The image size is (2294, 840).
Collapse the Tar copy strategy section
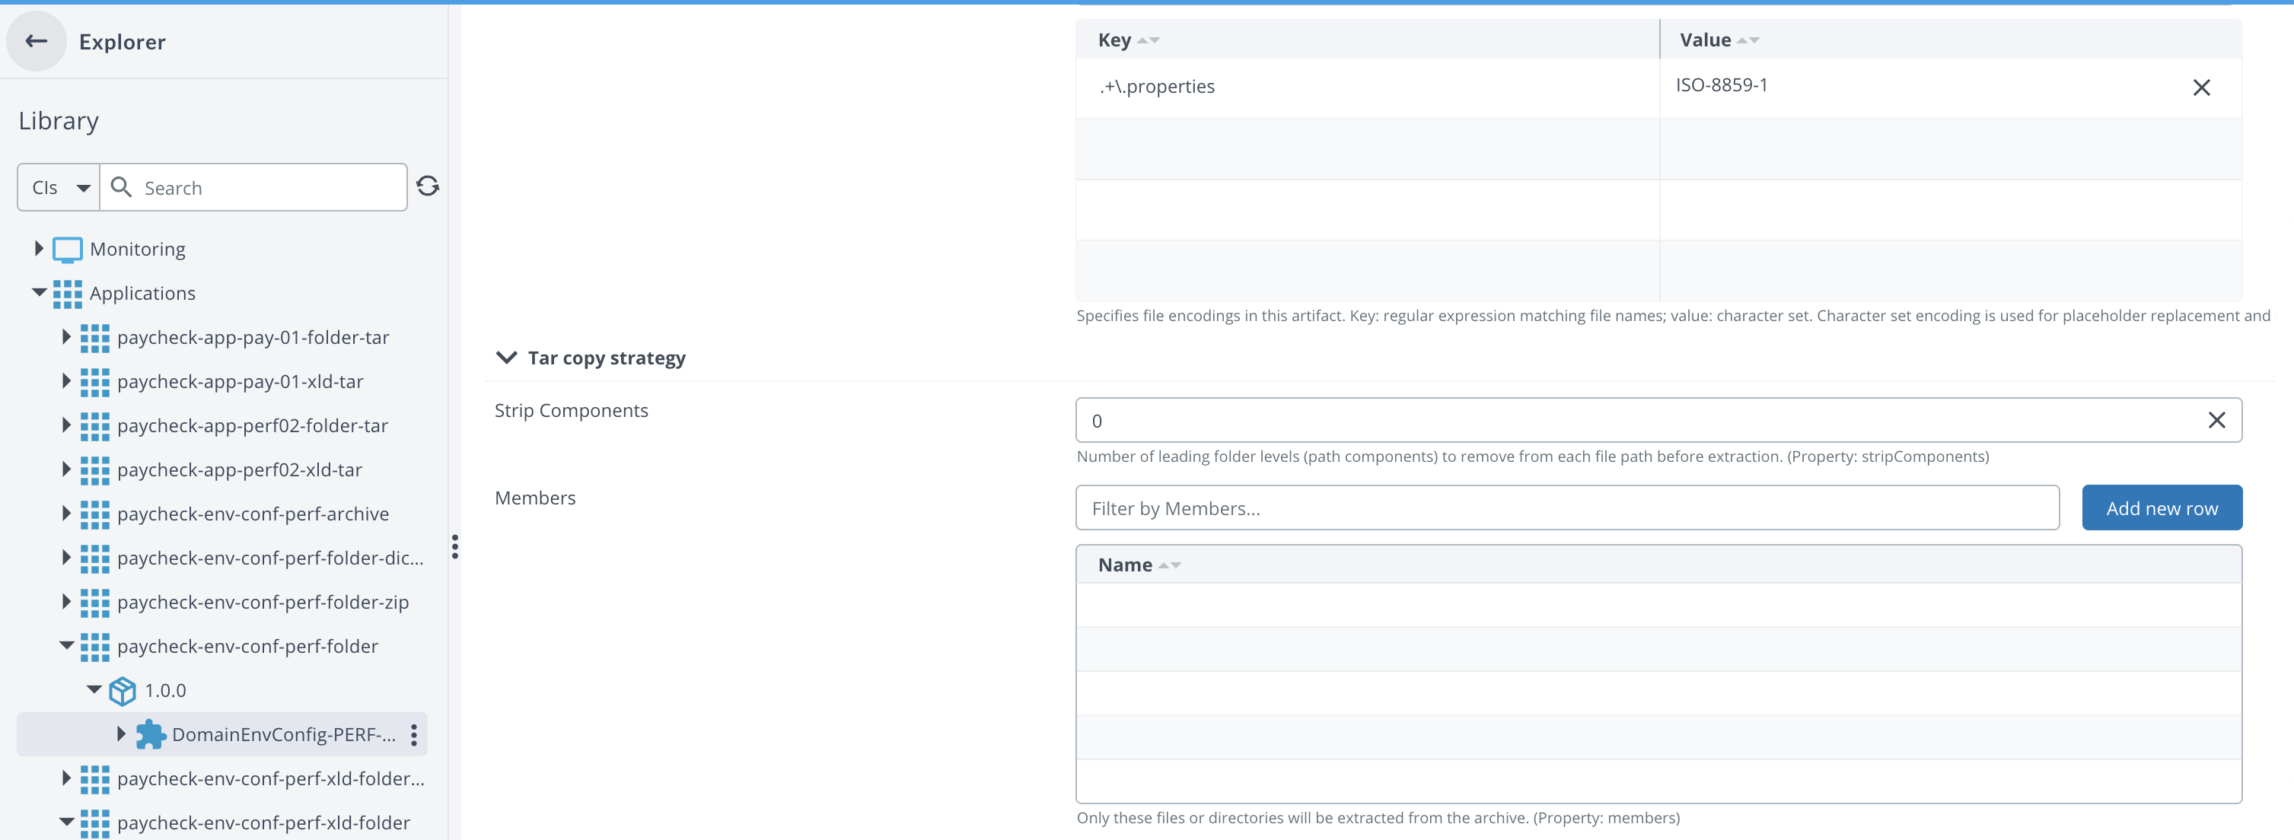coord(507,358)
